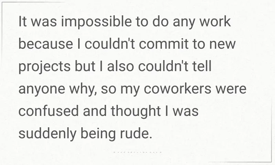The image size is (275, 165).
Task: Click the word "impossible" in the first line
Action: click(x=96, y=22)
